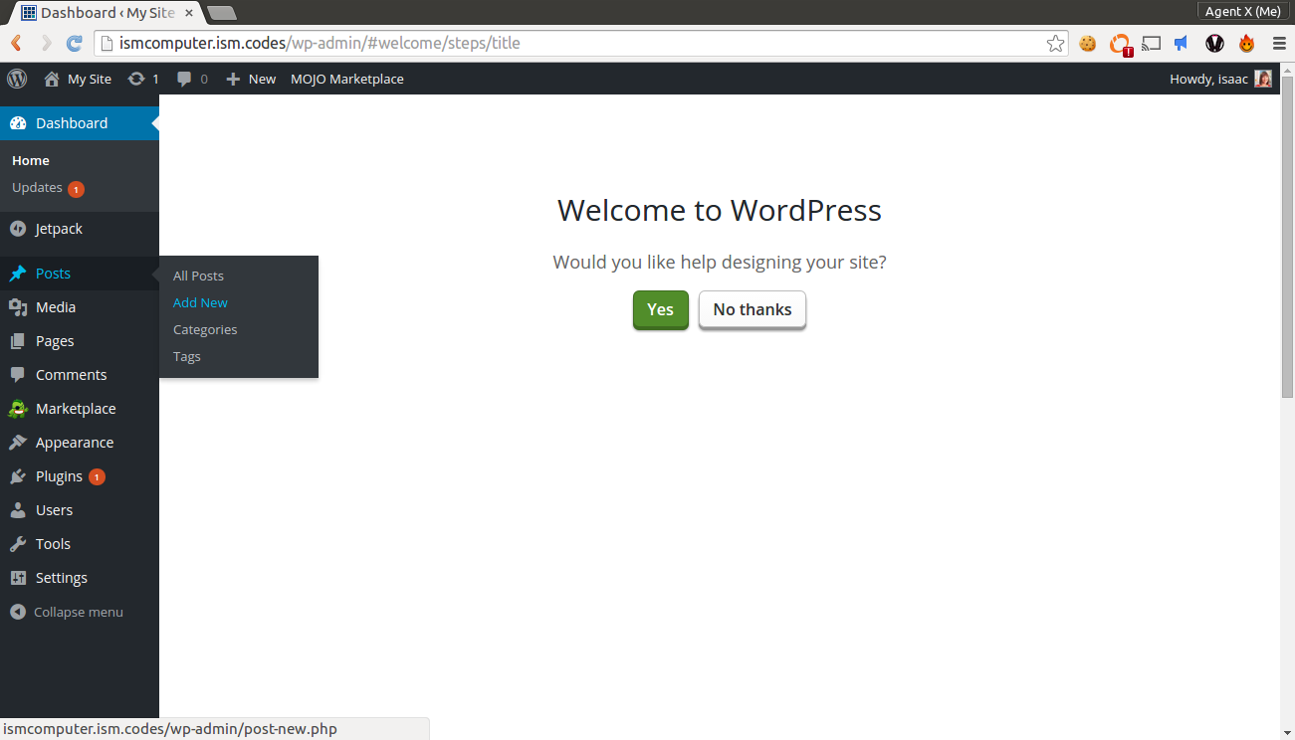
Task: Click the Agent X (Me) profile button
Action: (x=1242, y=11)
